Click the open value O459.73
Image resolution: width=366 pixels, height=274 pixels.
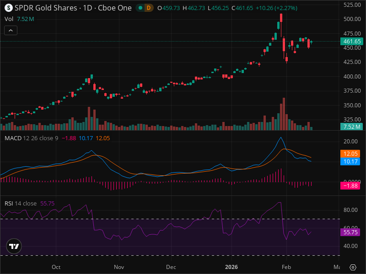pos(168,8)
